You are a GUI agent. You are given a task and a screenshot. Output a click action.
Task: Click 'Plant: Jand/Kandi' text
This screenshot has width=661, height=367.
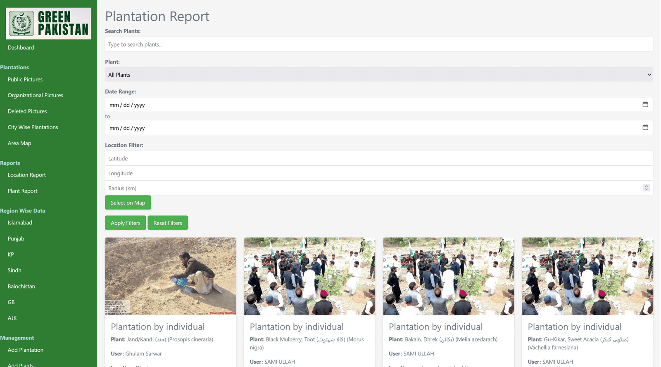pyautogui.click(x=162, y=339)
